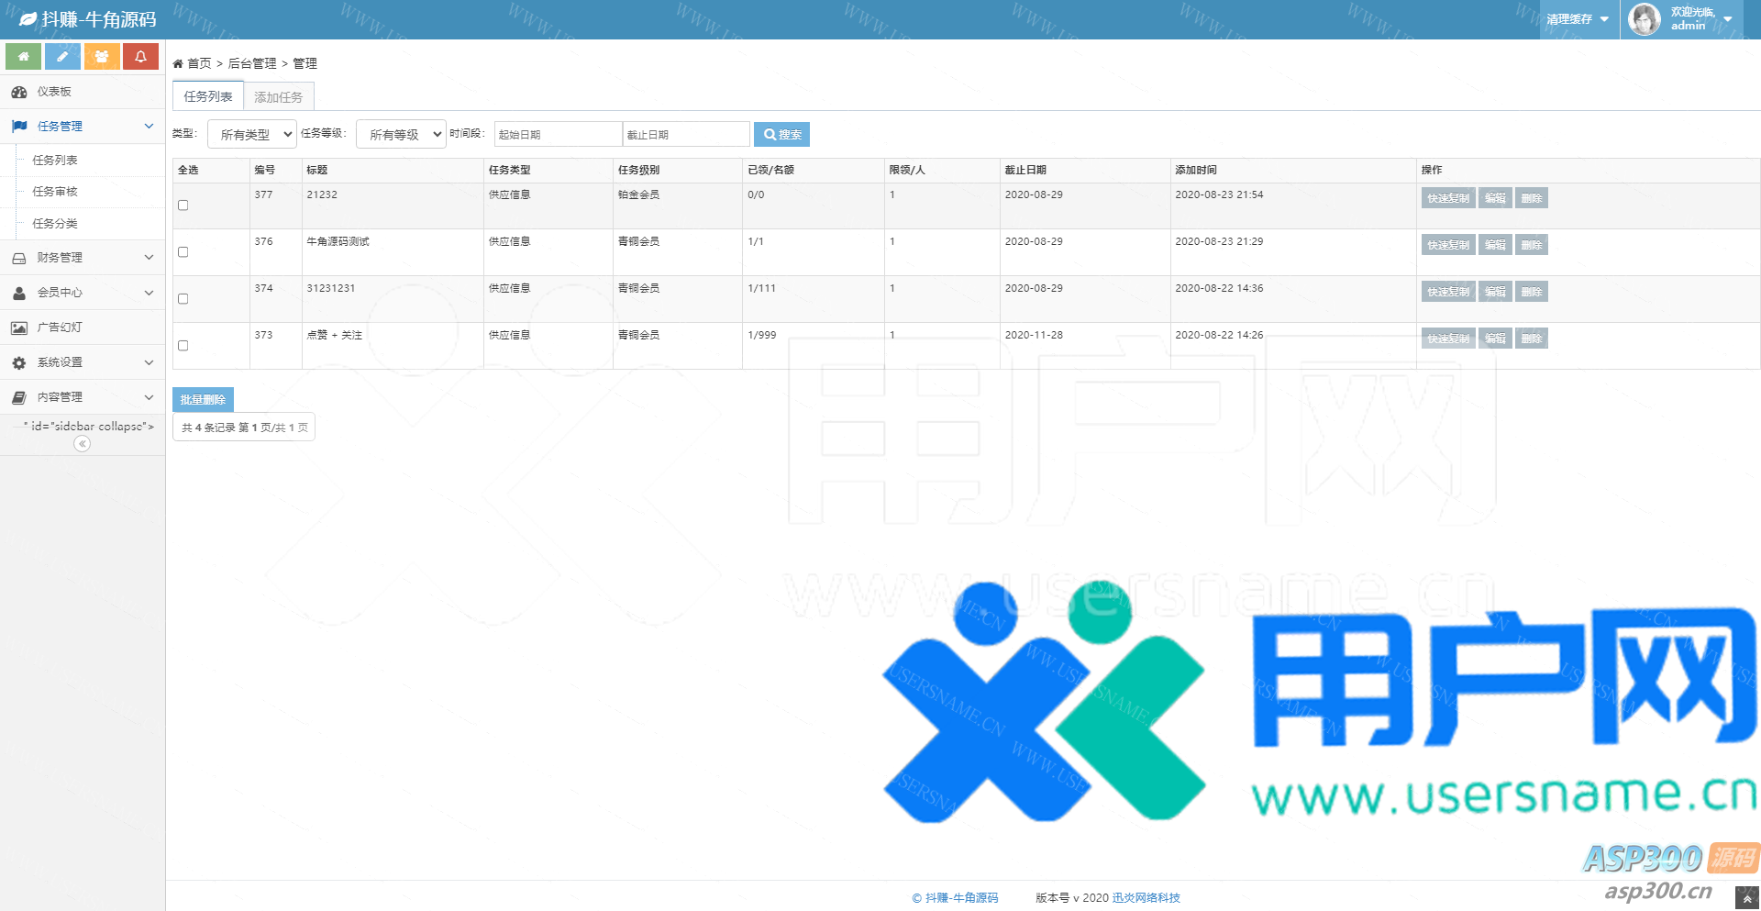Screen dimensions: 1761x911
Task: Click 编辑 for task 376
Action: [x=1495, y=245]
